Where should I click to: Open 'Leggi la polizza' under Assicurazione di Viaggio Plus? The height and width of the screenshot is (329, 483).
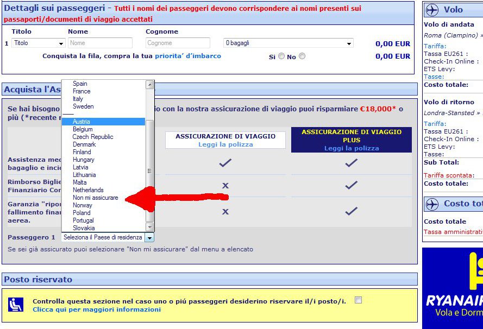click(x=352, y=148)
